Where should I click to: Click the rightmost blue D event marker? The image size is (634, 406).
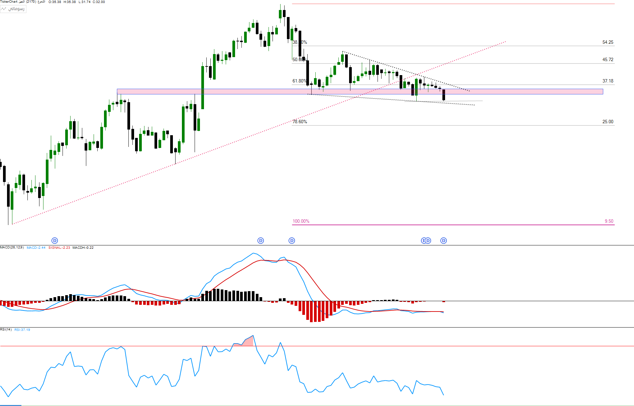click(x=443, y=240)
